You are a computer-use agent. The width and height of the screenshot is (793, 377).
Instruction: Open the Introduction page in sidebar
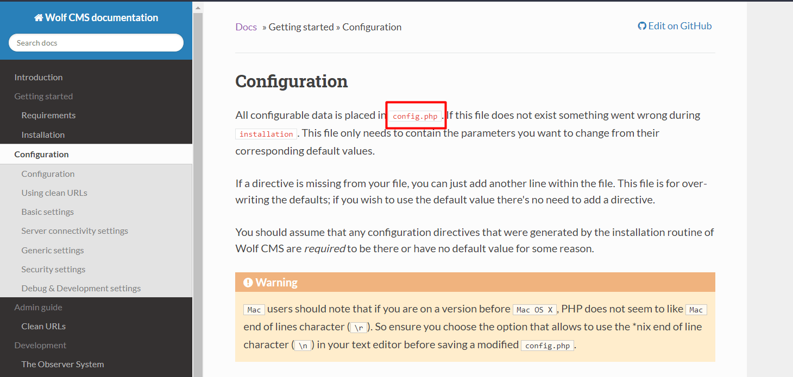click(39, 77)
